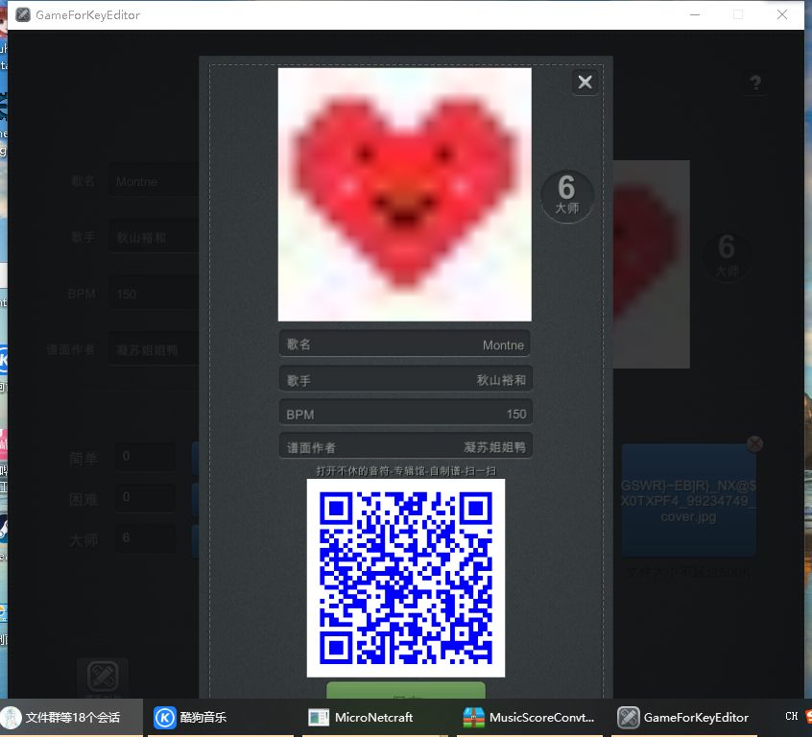Screen dimensions: 812x737
Task: Click the dimmed background cover preview image
Action: tap(651, 264)
